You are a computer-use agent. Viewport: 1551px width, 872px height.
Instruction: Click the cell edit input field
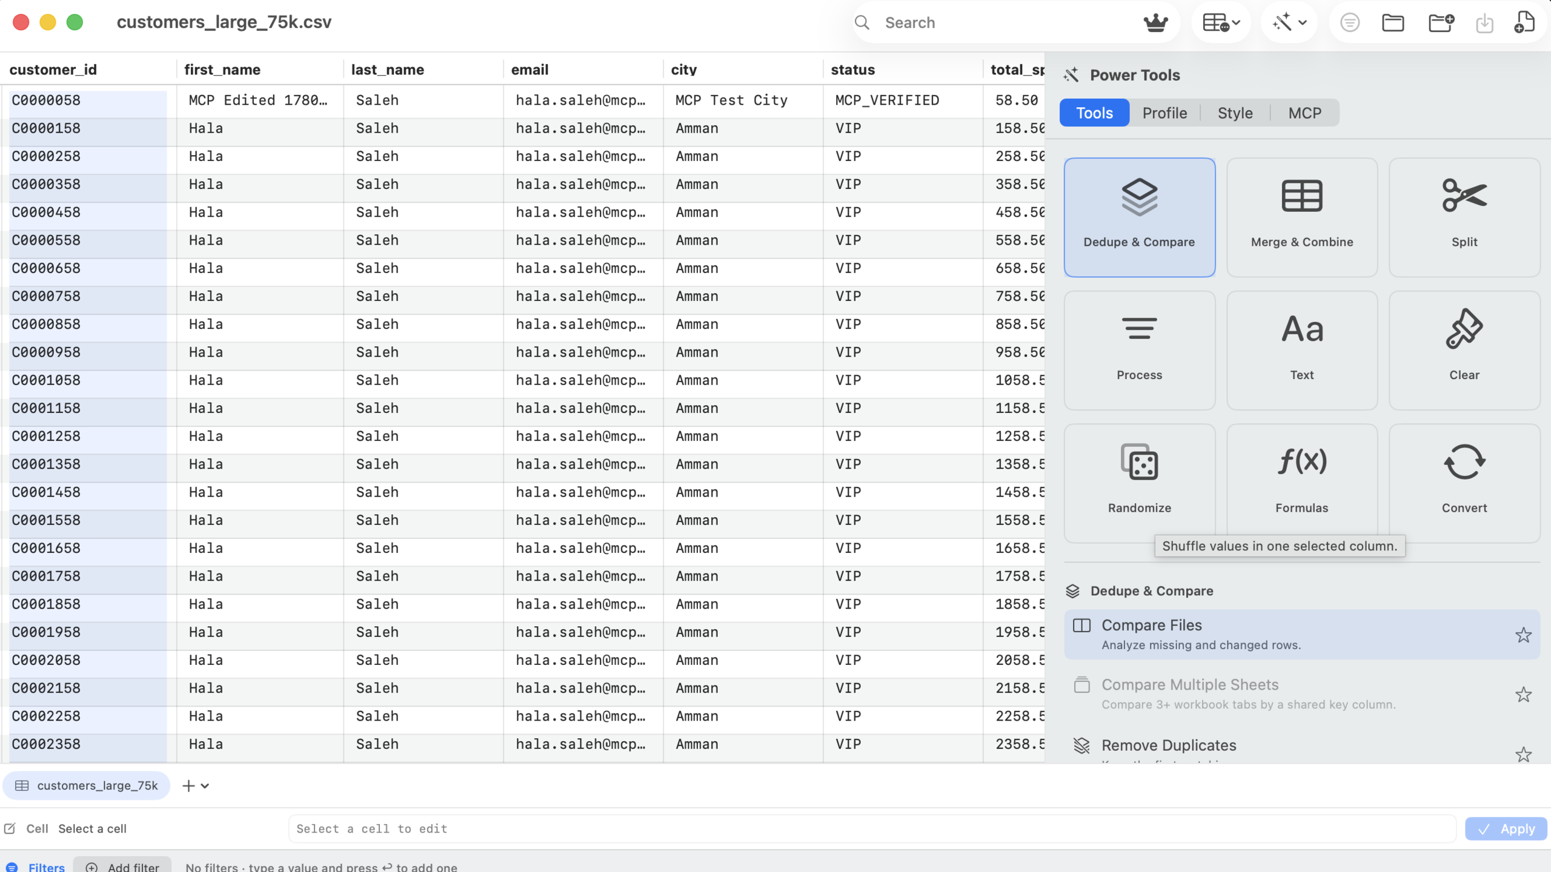click(872, 829)
